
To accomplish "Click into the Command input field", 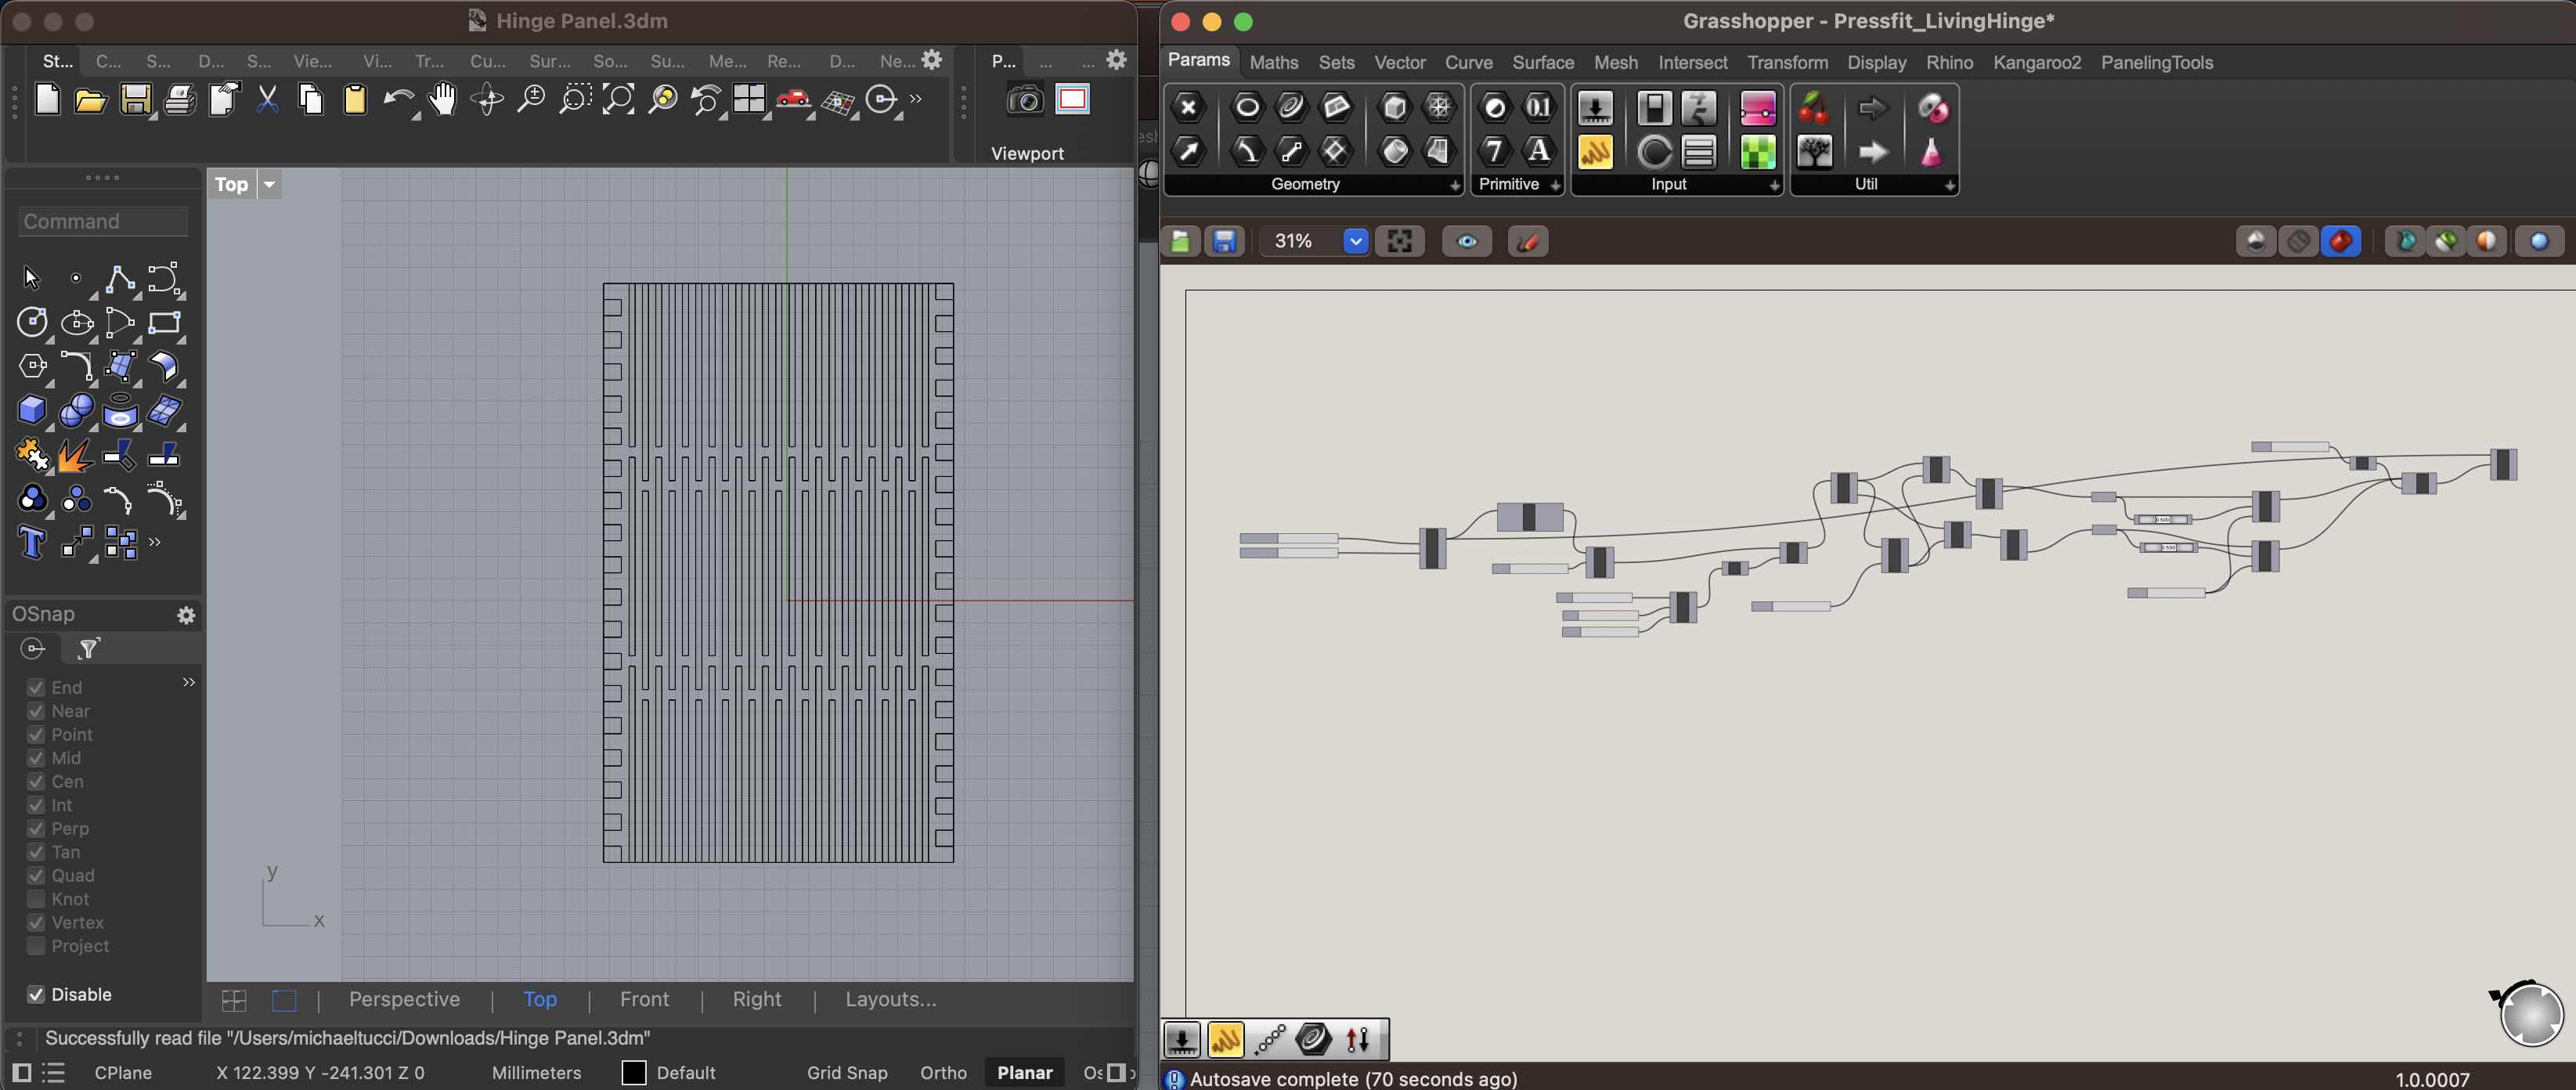I will click(103, 221).
